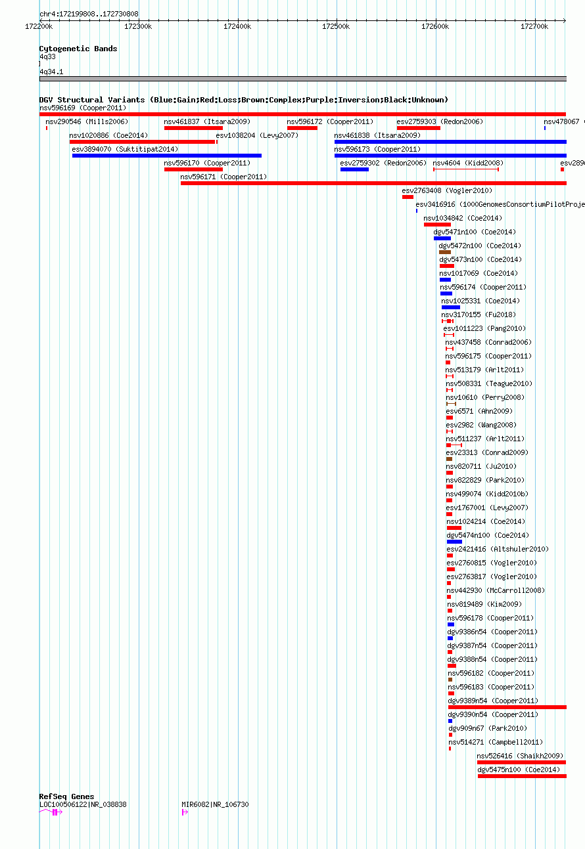
Task: Click the nsv819489 (Kim2009) label
Action: [484, 604]
